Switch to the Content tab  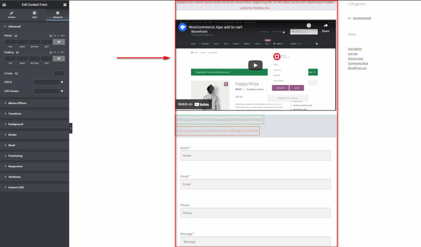tap(12, 14)
